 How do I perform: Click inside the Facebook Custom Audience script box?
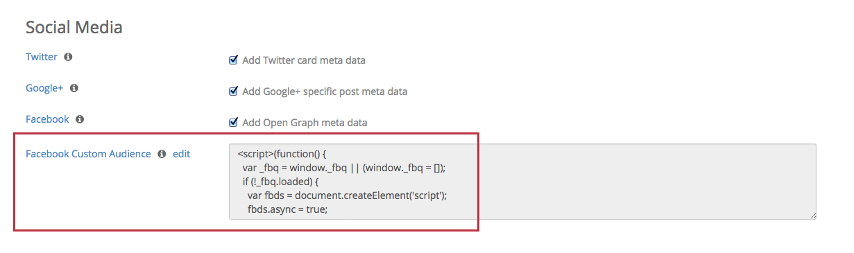click(x=522, y=182)
